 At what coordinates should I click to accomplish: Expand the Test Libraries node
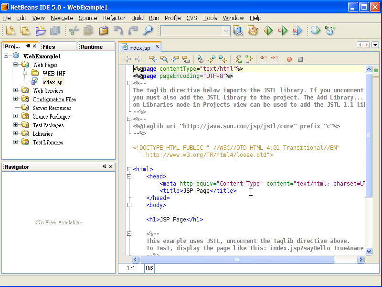click(15, 142)
